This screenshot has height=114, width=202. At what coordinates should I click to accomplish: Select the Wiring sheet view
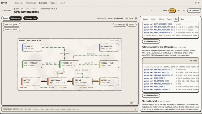(x=16, y=18)
